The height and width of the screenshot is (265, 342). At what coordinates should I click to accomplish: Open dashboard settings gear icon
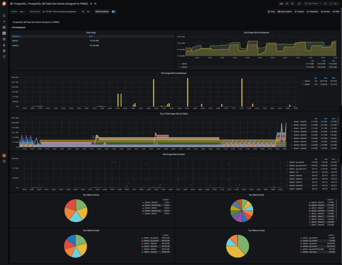pos(293,3)
